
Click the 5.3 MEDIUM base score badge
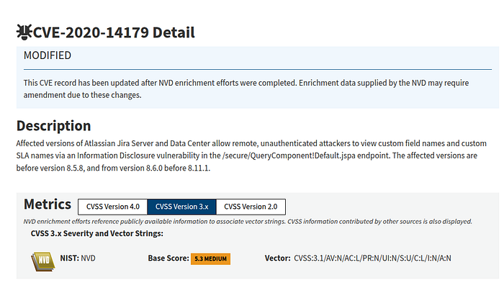tap(210, 258)
